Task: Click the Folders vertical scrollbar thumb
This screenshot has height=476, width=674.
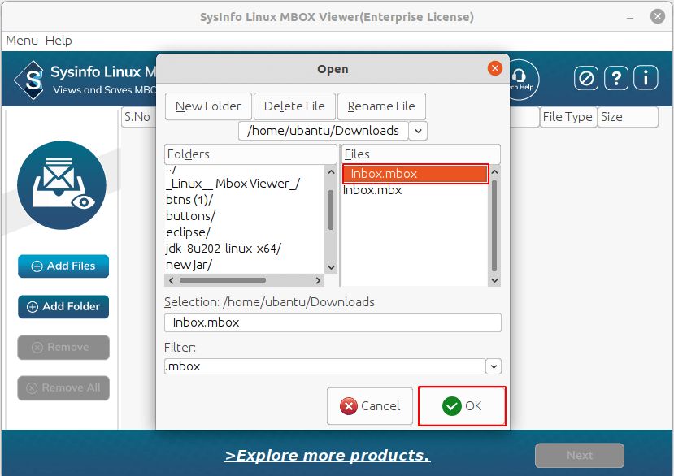Action: tap(331, 210)
